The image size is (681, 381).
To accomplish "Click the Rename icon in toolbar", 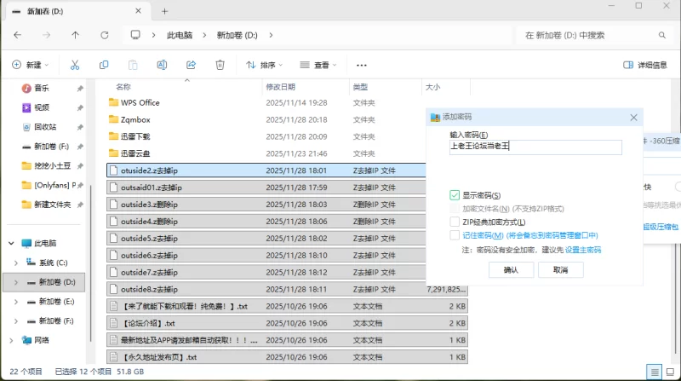I will tap(162, 65).
